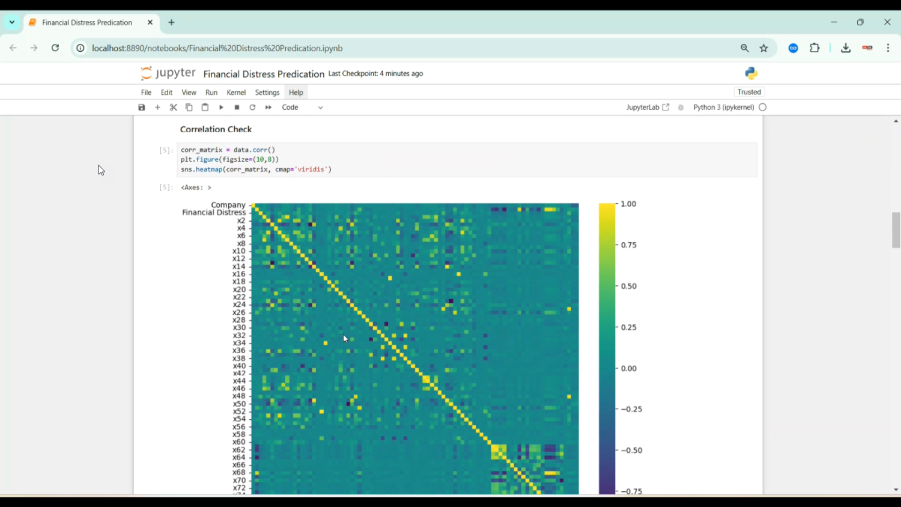The width and height of the screenshot is (901, 507).
Task: Interrupt the kernel with the stop icon
Action: click(x=237, y=108)
